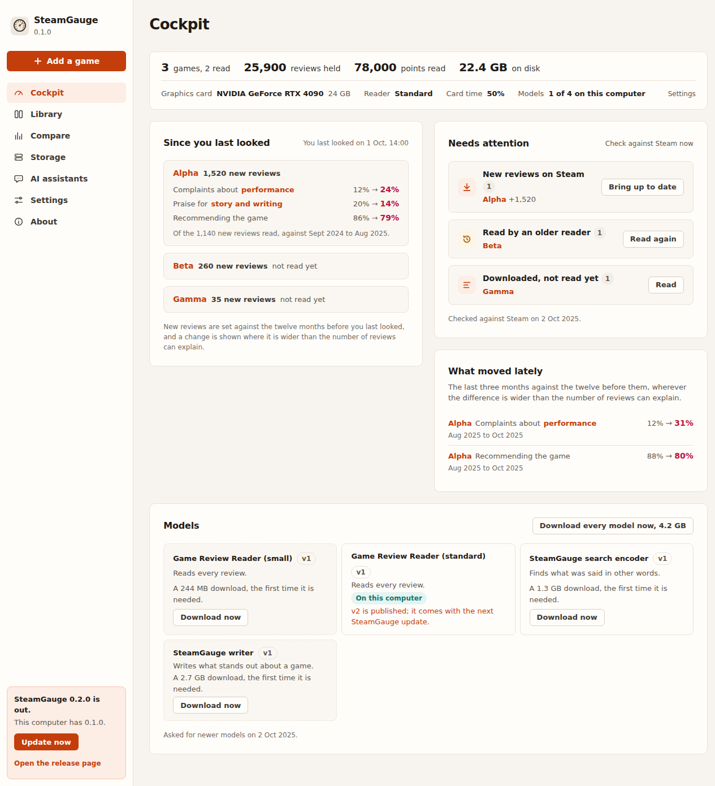
Task: Click the history clock icon beside Read by an older reader
Action: [467, 239]
